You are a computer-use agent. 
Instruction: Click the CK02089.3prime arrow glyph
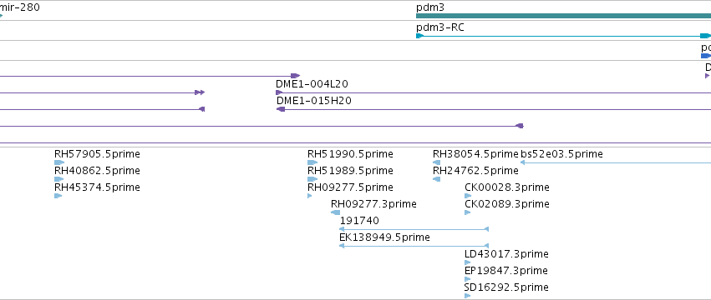pyautogui.click(x=468, y=212)
